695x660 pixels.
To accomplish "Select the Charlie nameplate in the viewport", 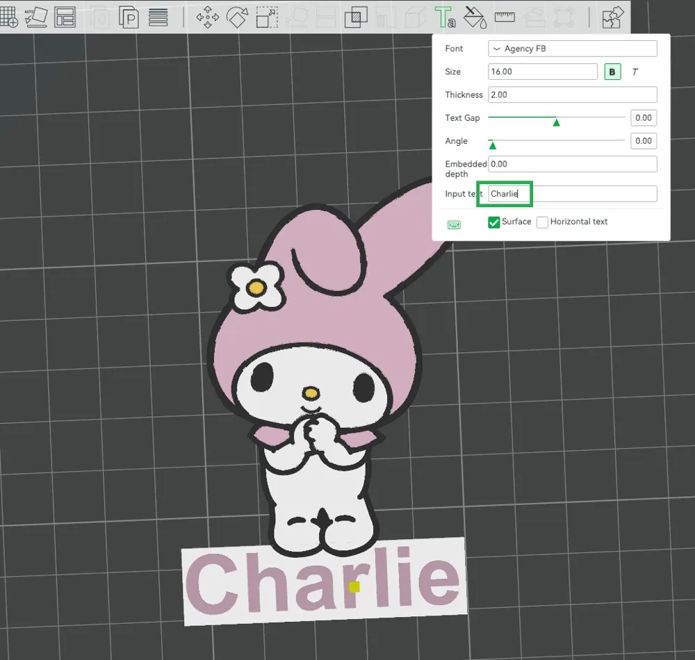I will [x=325, y=581].
